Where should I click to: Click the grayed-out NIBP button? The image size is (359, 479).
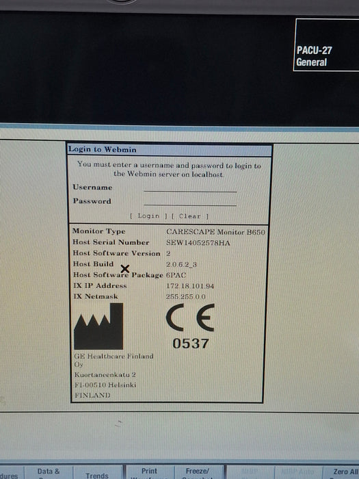(250, 472)
